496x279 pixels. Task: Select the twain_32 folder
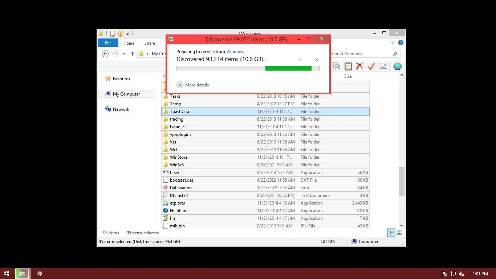coord(265,127)
